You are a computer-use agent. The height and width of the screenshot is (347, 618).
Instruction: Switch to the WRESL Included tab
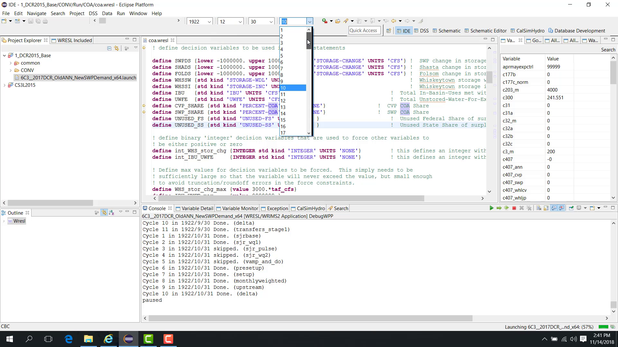[x=72, y=40]
